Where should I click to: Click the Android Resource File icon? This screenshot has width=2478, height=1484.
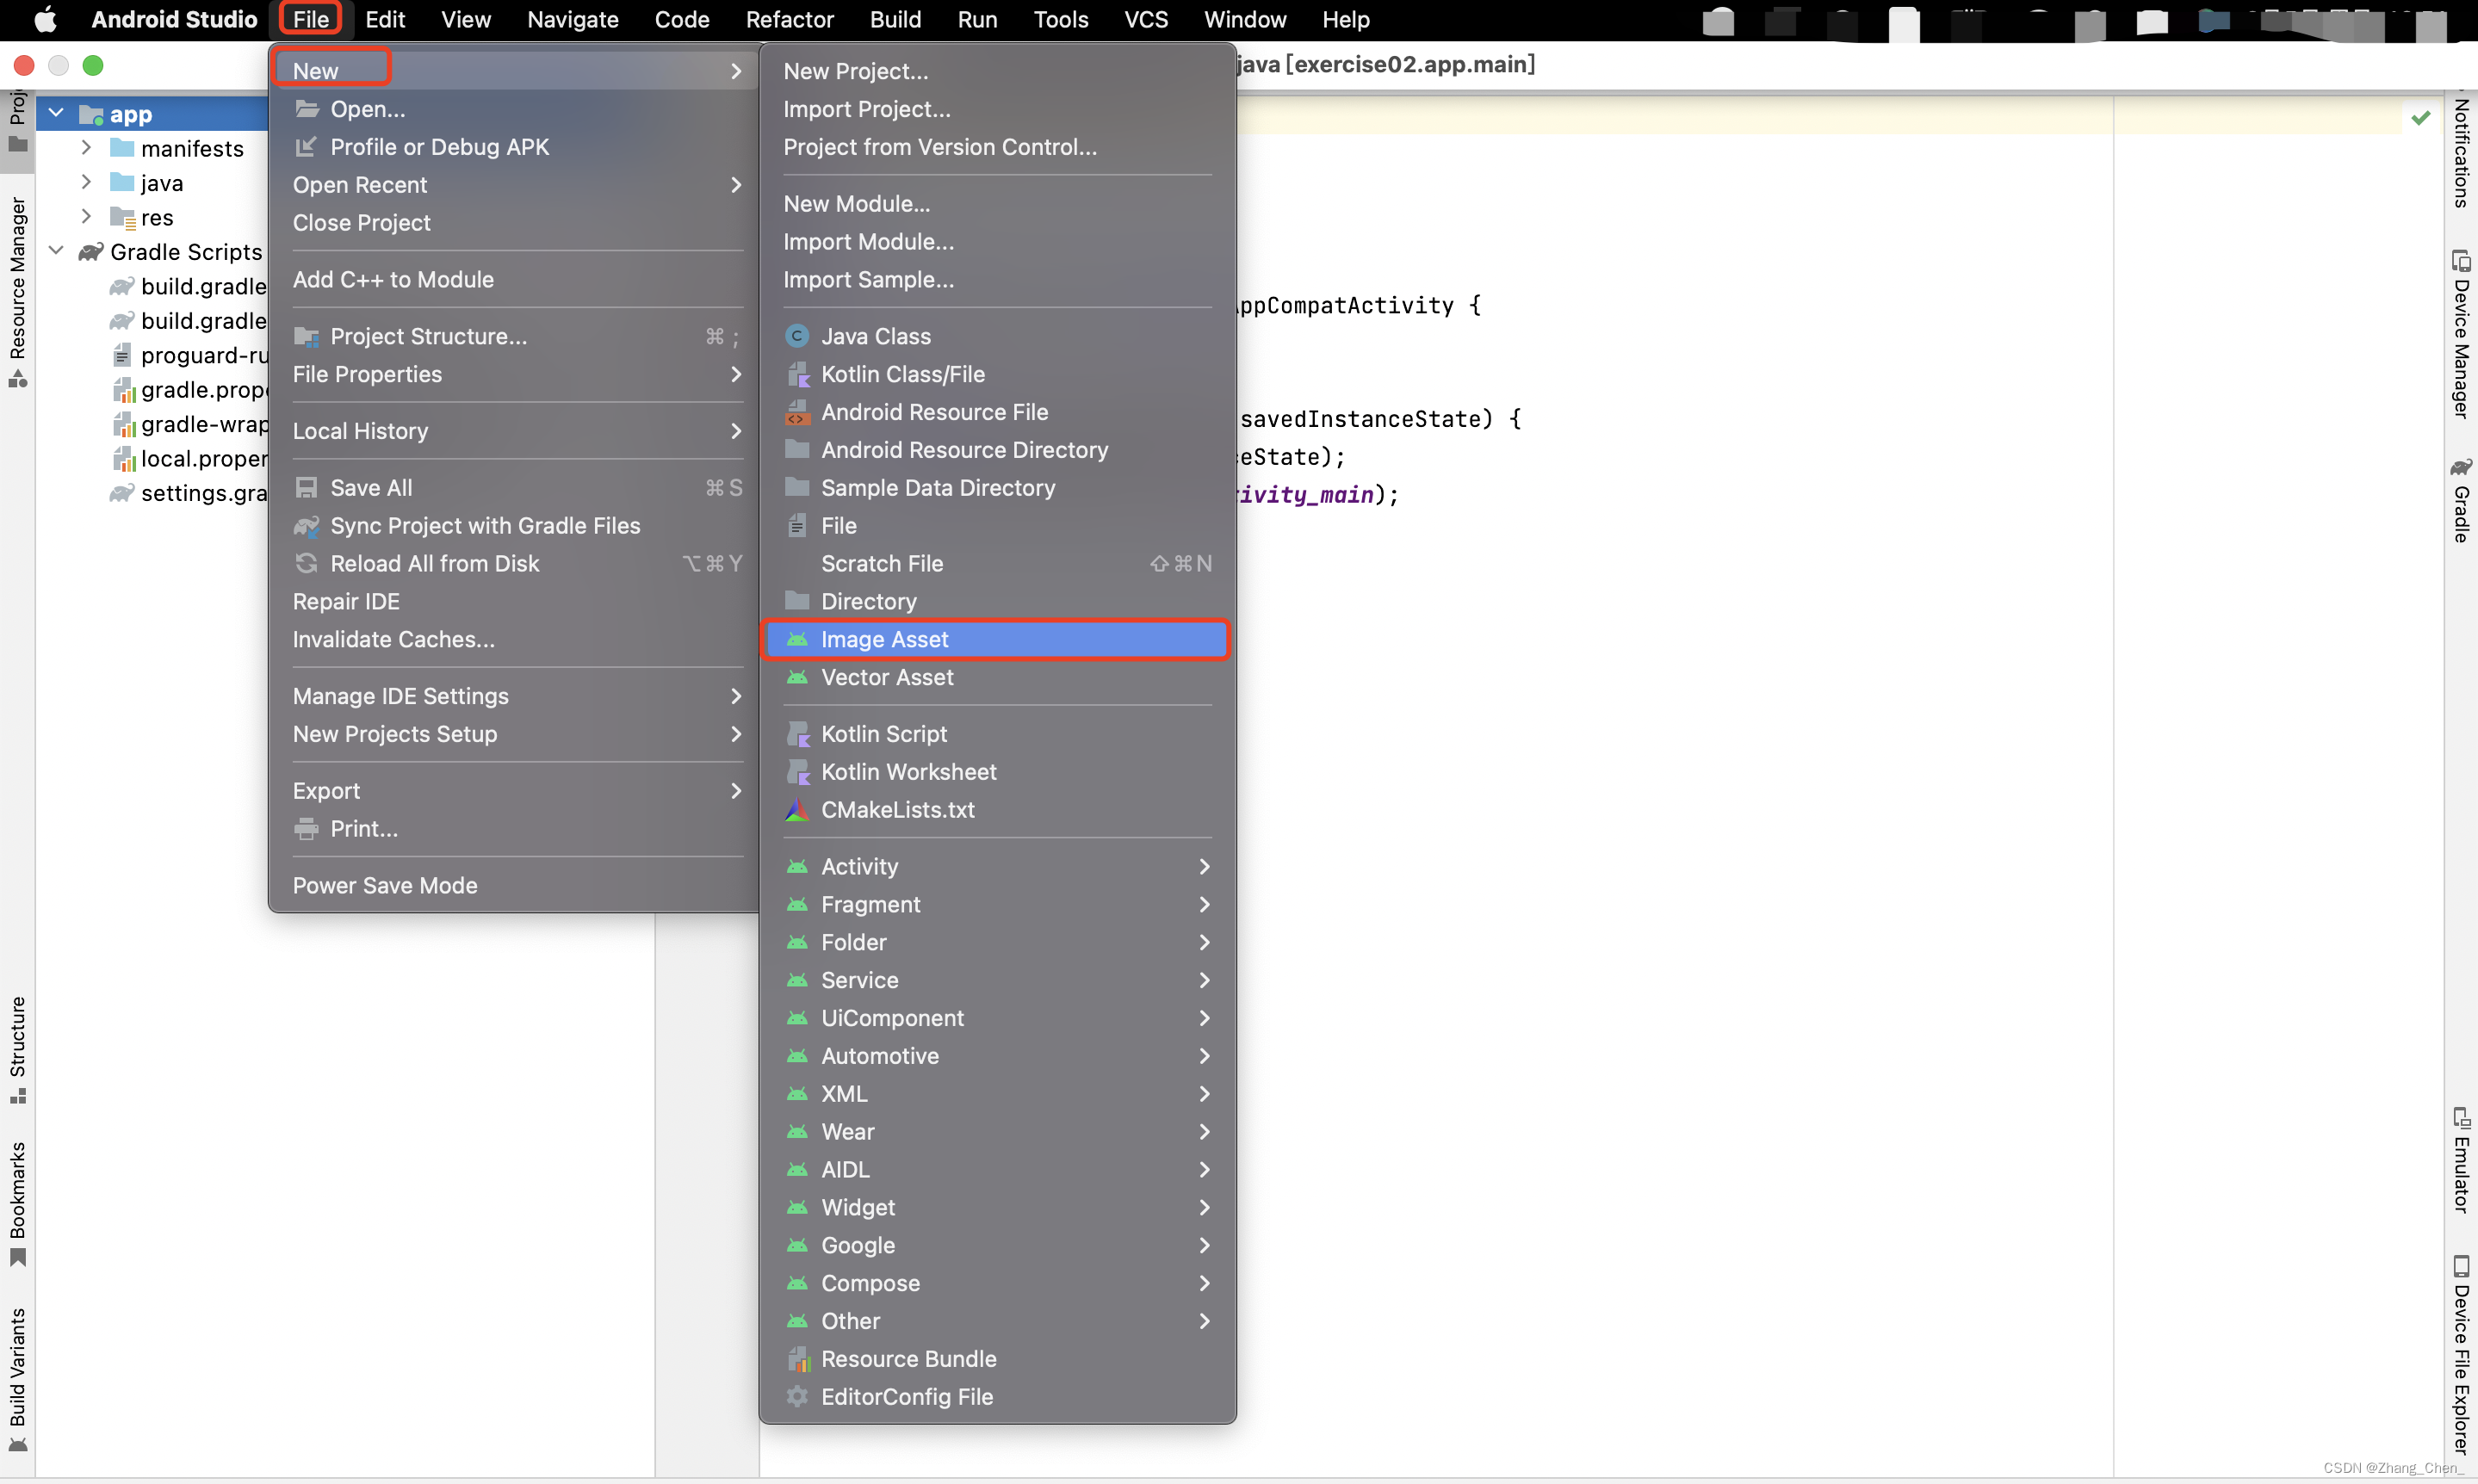pos(797,412)
